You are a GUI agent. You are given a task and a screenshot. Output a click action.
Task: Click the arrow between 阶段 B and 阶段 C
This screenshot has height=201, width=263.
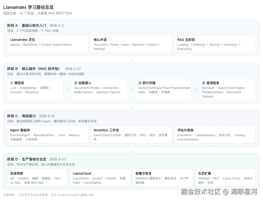(131, 108)
